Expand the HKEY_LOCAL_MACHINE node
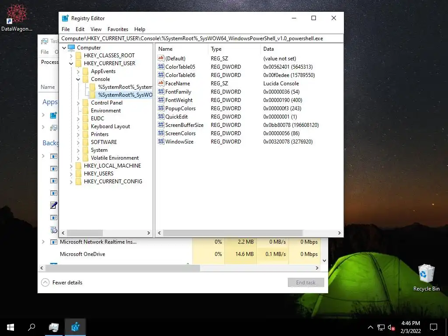The height and width of the screenshot is (336, 448). click(71, 166)
